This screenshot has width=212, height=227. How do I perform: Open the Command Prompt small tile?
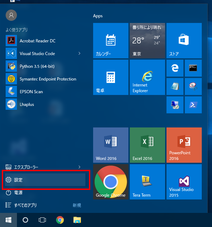(193, 68)
